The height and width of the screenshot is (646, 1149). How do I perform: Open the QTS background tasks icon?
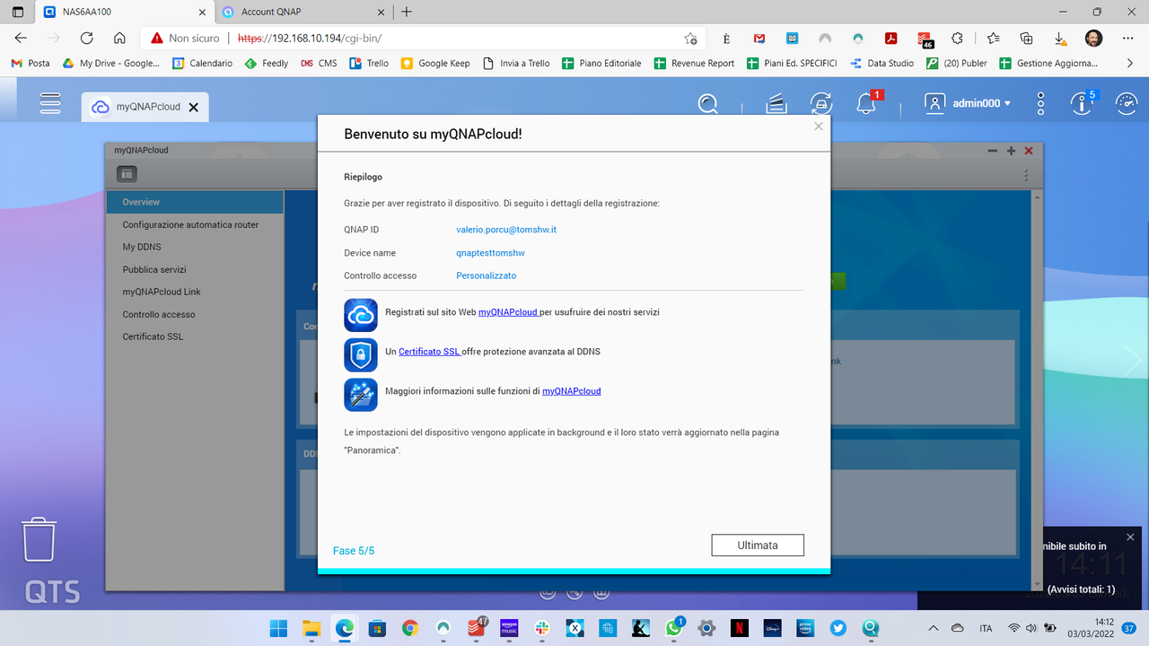point(776,103)
